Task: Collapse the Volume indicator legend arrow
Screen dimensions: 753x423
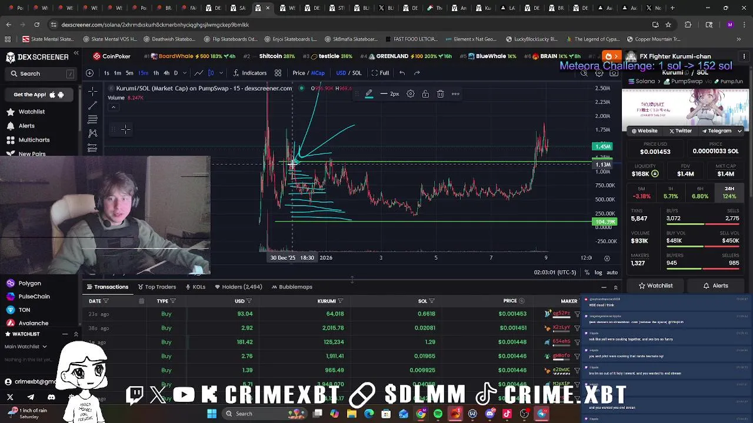Action: (x=114, y=107)
